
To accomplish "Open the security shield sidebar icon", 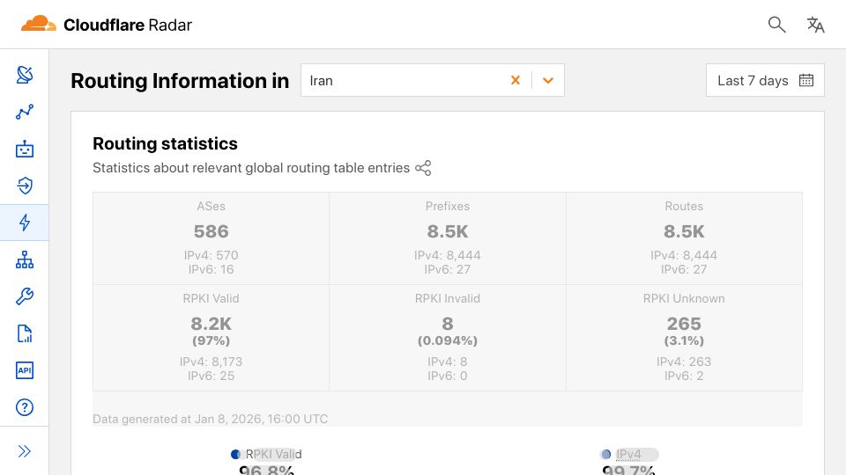I will [25, 186].
